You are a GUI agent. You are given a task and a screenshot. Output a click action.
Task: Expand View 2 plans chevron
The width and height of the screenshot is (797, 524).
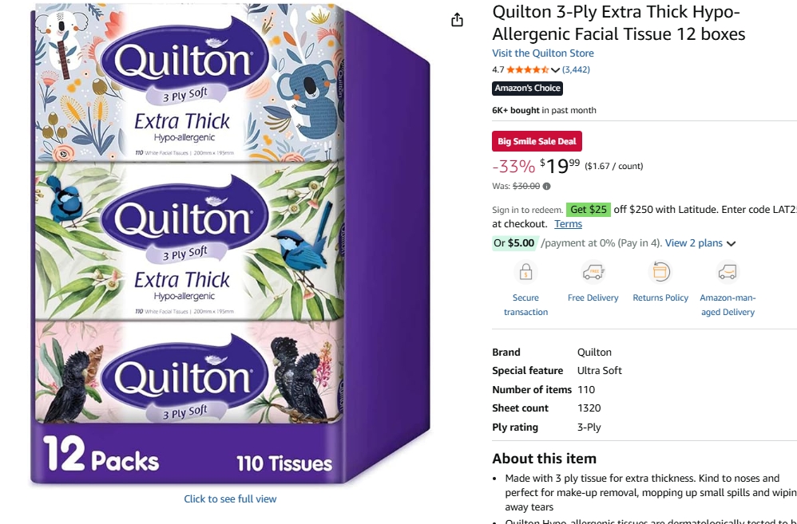[731, 244]
